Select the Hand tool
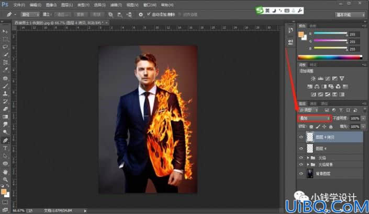This screenshot has width=369, height=214. 5,172
